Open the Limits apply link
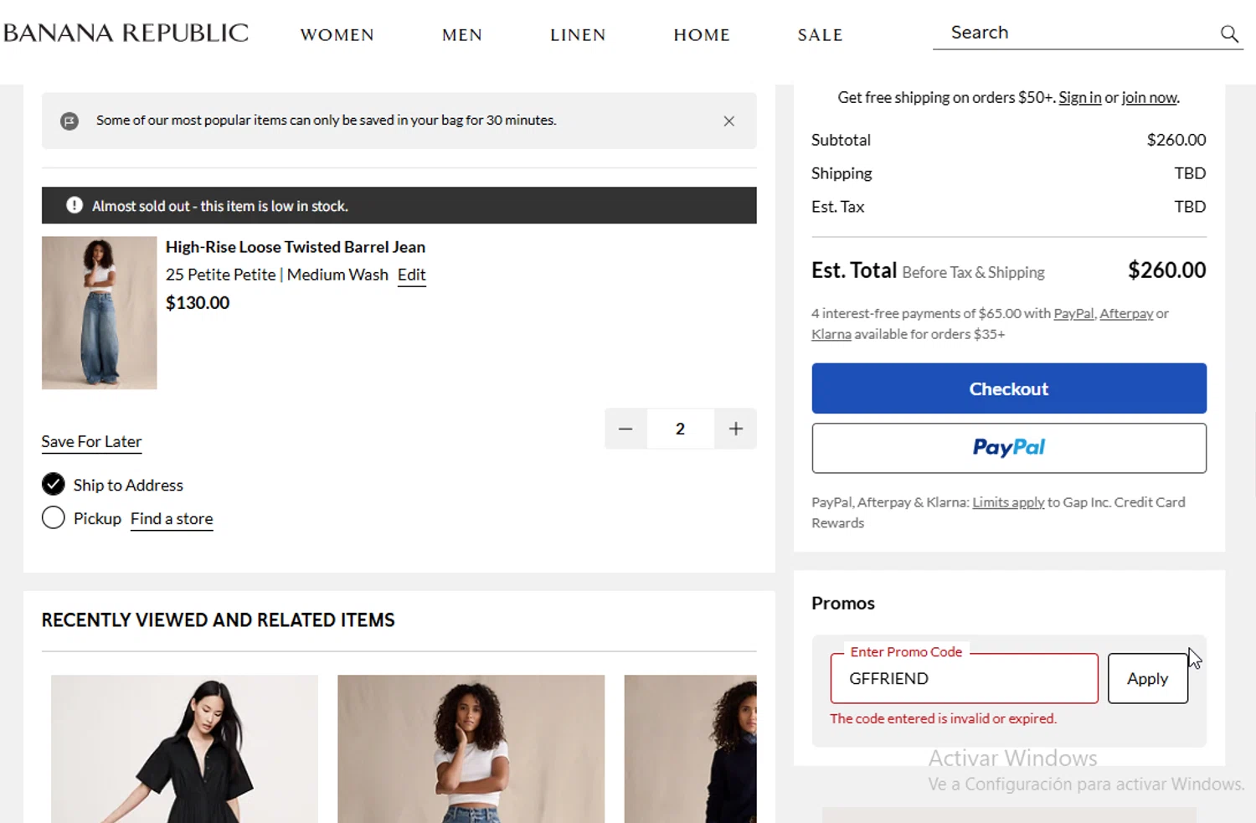Image resolution: width=1256 pixels, height=823 pixels. pos(1008,502)
